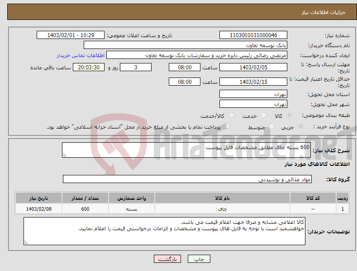
Task: Click the بازگشت back button
Action: tap(167, 259)
